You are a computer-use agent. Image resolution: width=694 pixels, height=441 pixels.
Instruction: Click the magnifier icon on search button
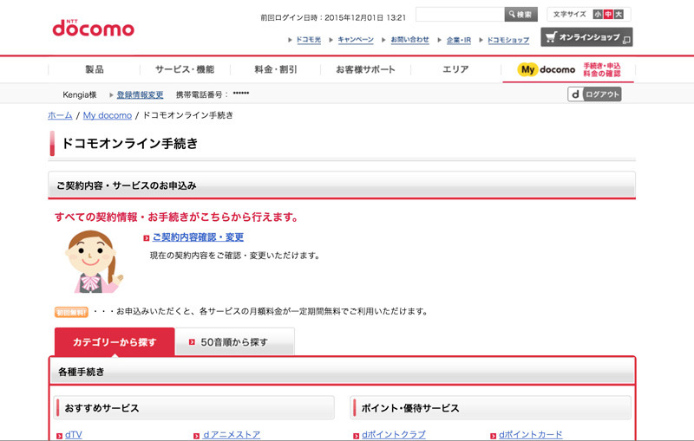point(512,14)
